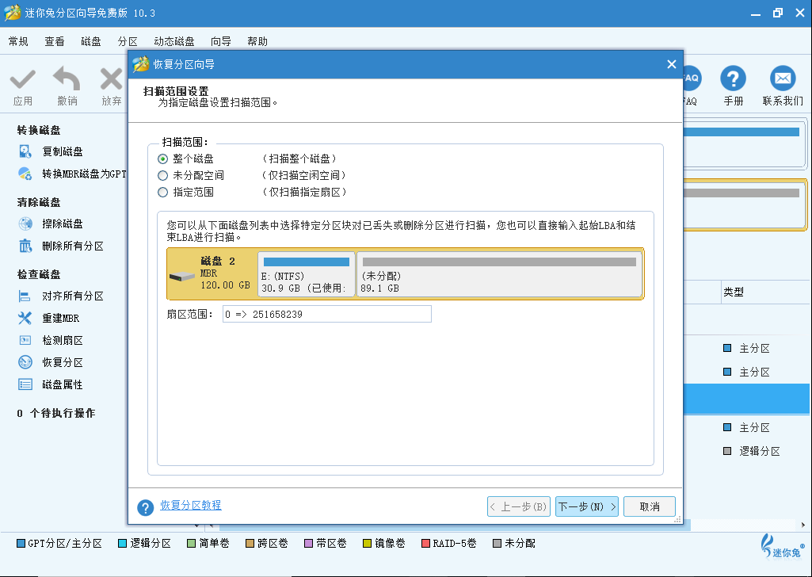Select the Unallocated Space (未分配空间) radio button
The image size is (812, 577).
(162, 175)
